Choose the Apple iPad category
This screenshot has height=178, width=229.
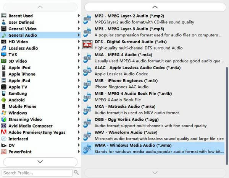pyautogui.click(x=40, y=80)
